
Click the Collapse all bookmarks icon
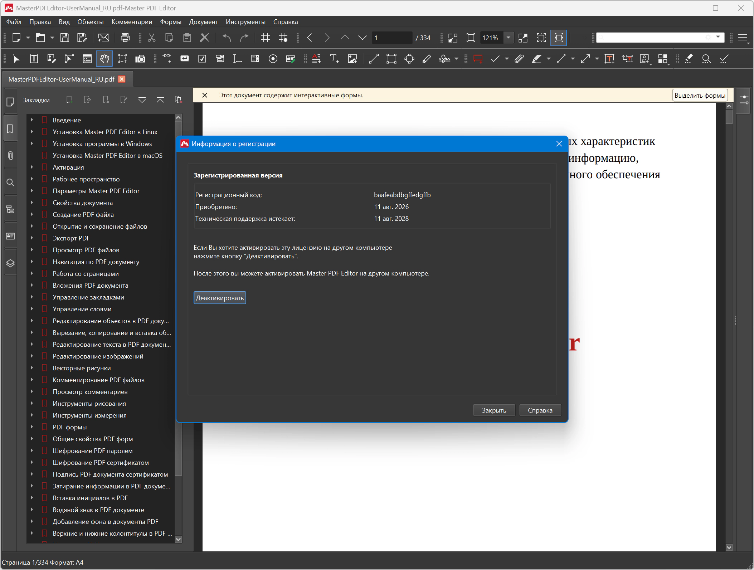(160, 100)
